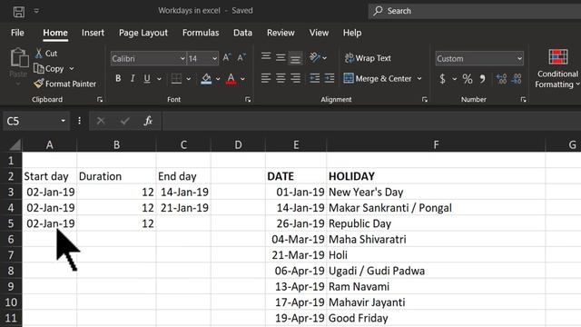581x327 pixels.
Task: Align text right icon
Action: [x=295, y=78]
